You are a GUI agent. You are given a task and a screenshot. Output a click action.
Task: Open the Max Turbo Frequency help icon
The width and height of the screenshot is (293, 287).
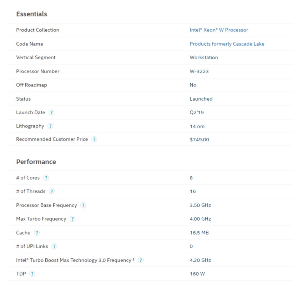(x=72, y=219)
